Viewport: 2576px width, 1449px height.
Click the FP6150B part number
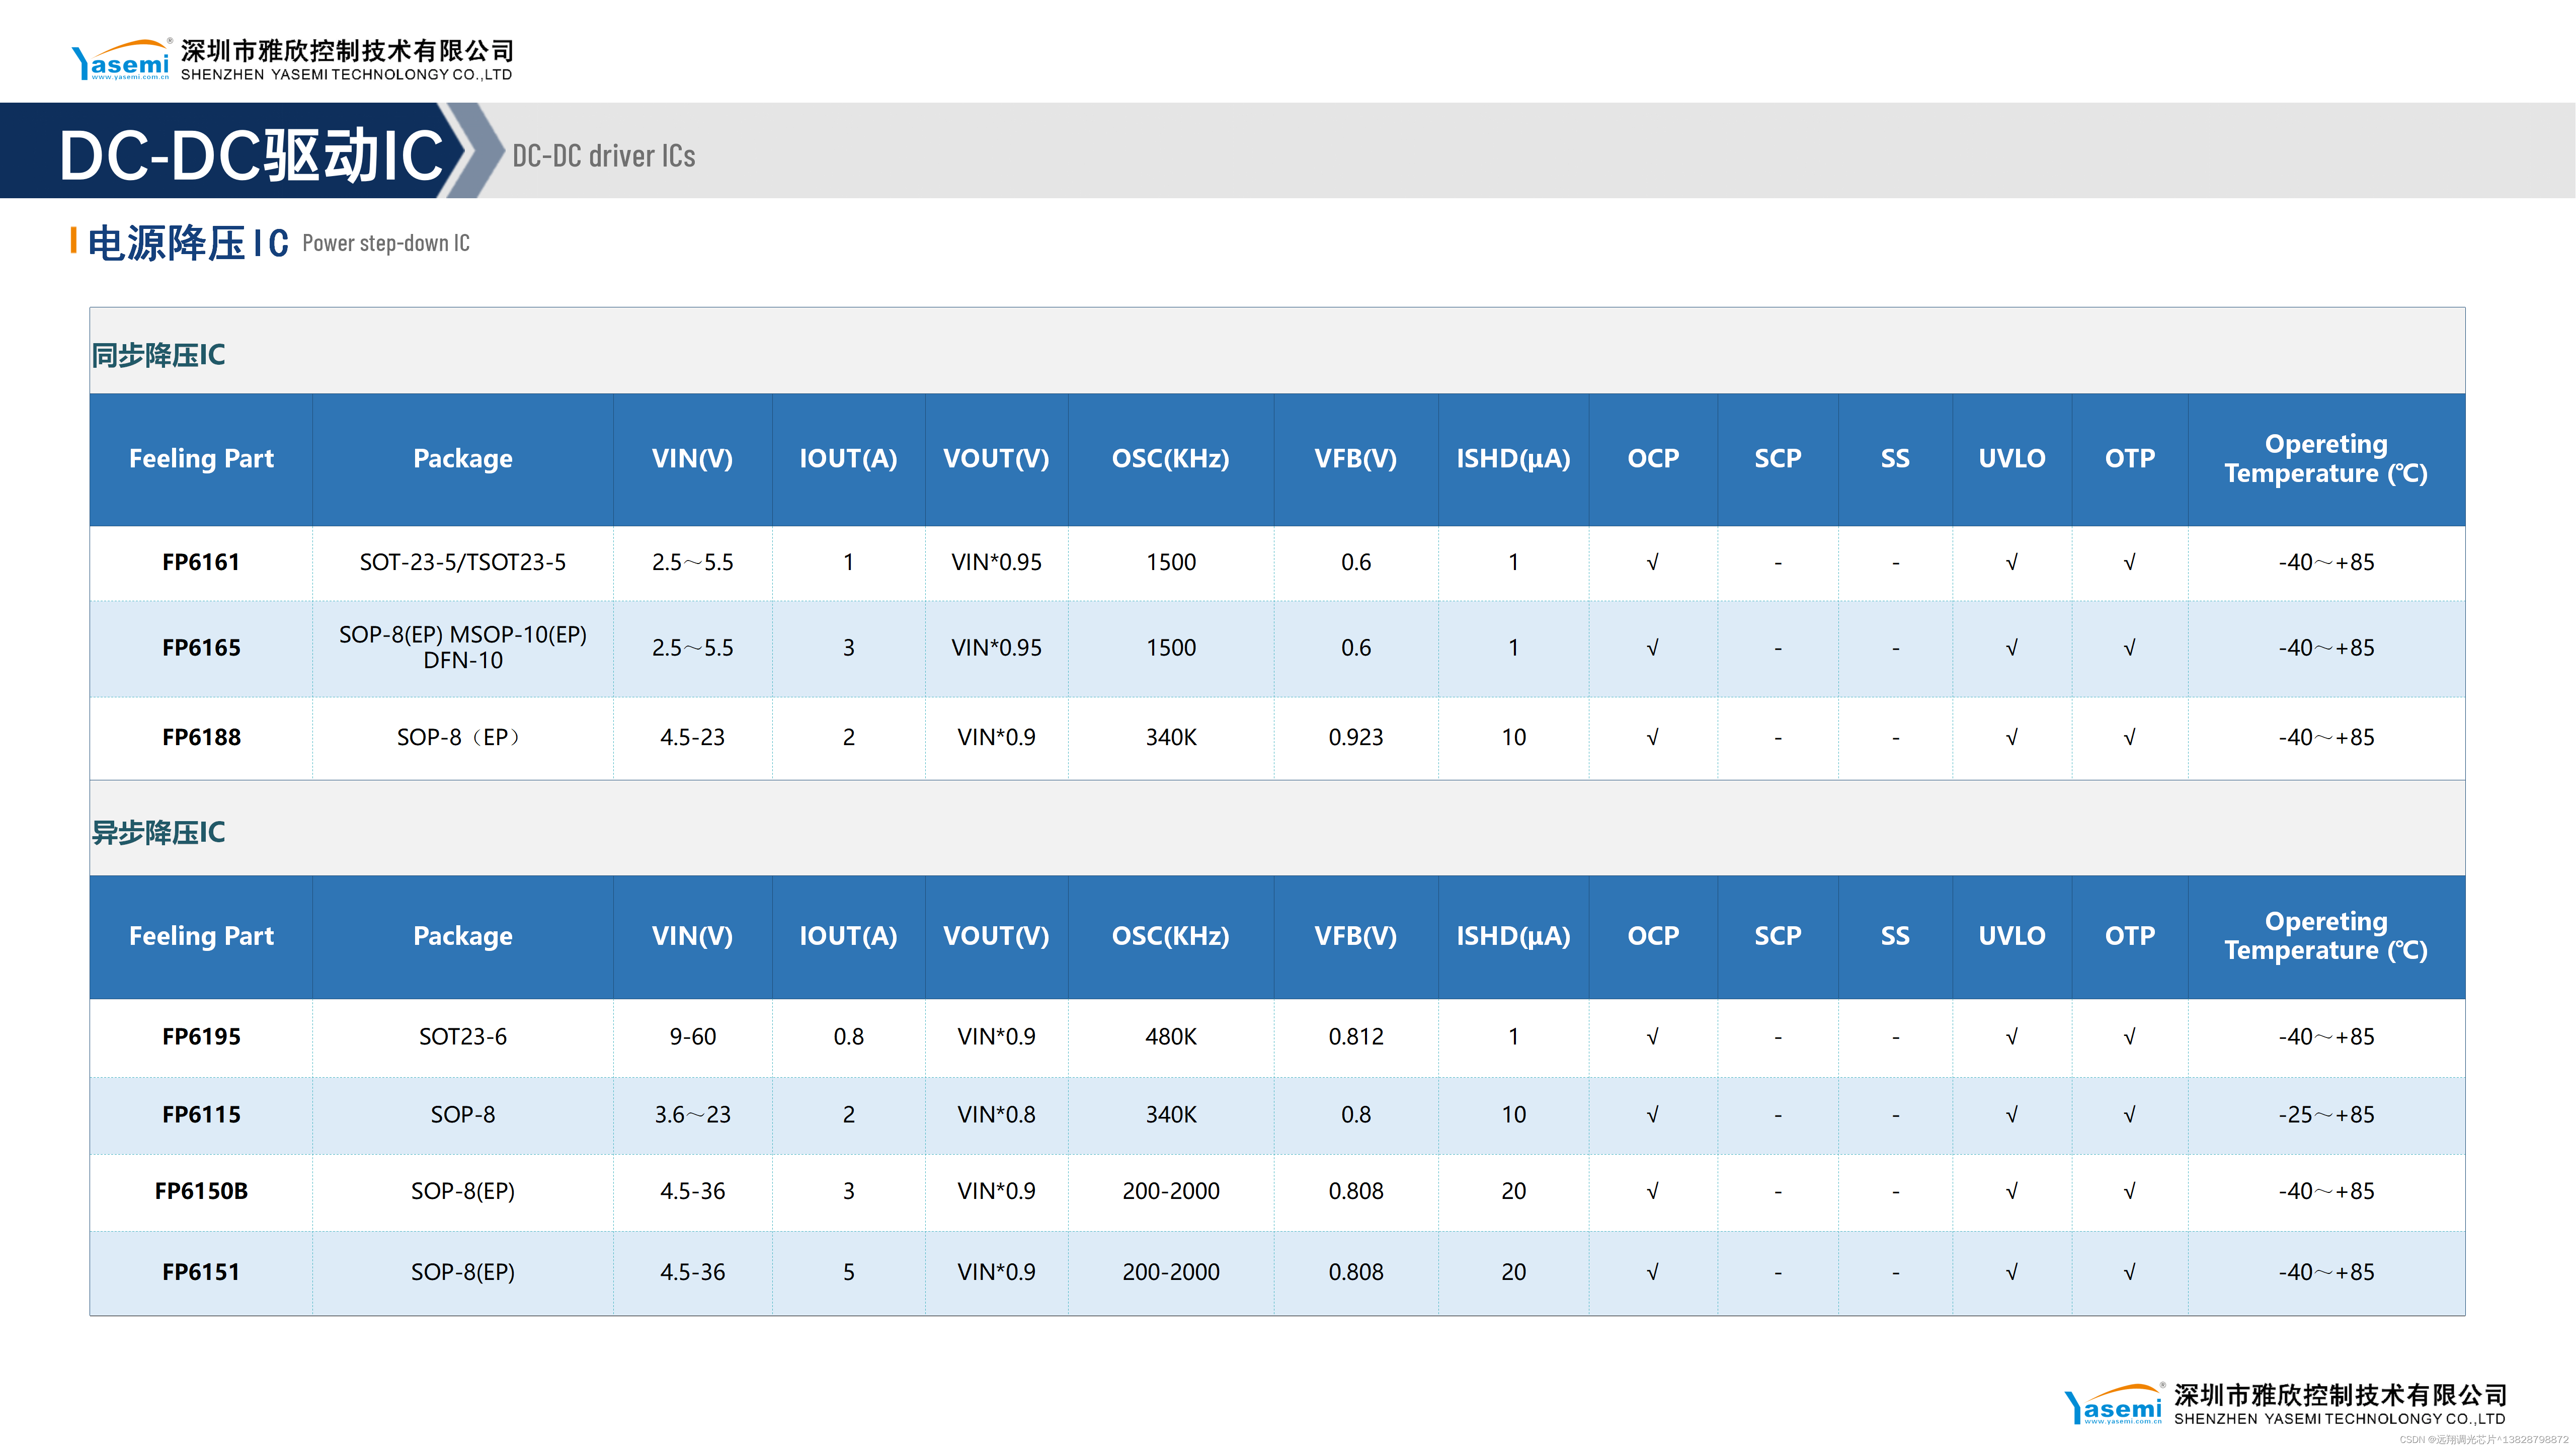coord(201,1191)
